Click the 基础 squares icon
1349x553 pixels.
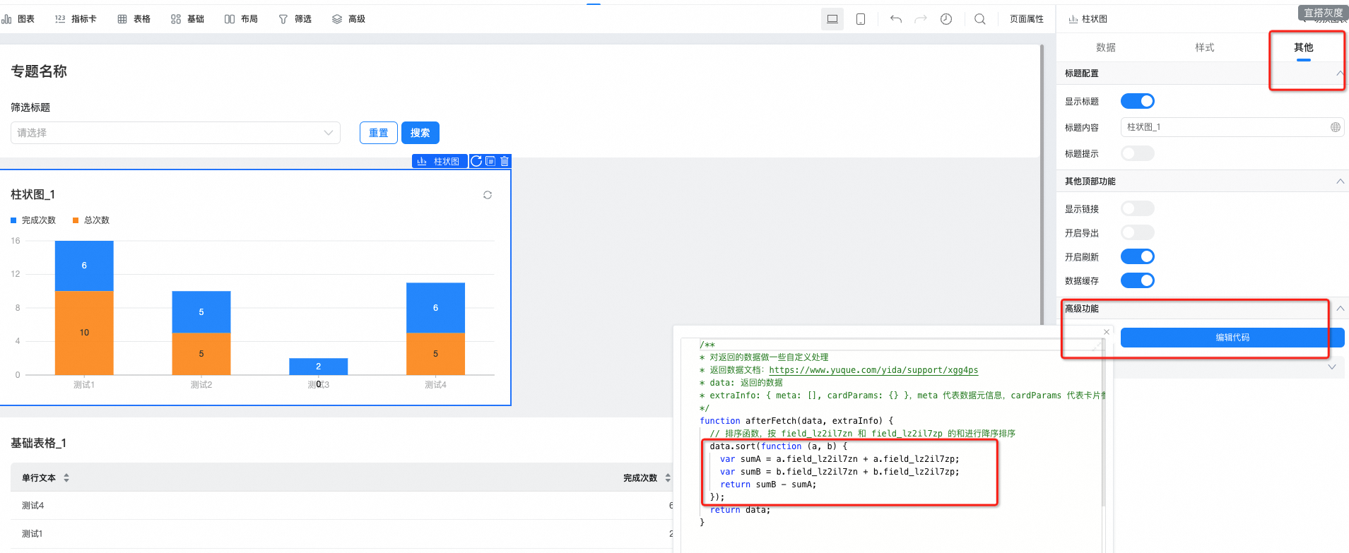[176, 19]
